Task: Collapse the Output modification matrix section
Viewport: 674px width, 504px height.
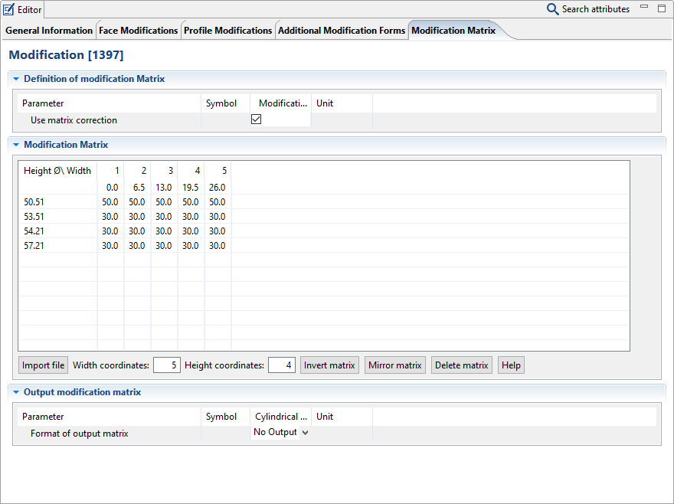Action: (x=15, y=392)
